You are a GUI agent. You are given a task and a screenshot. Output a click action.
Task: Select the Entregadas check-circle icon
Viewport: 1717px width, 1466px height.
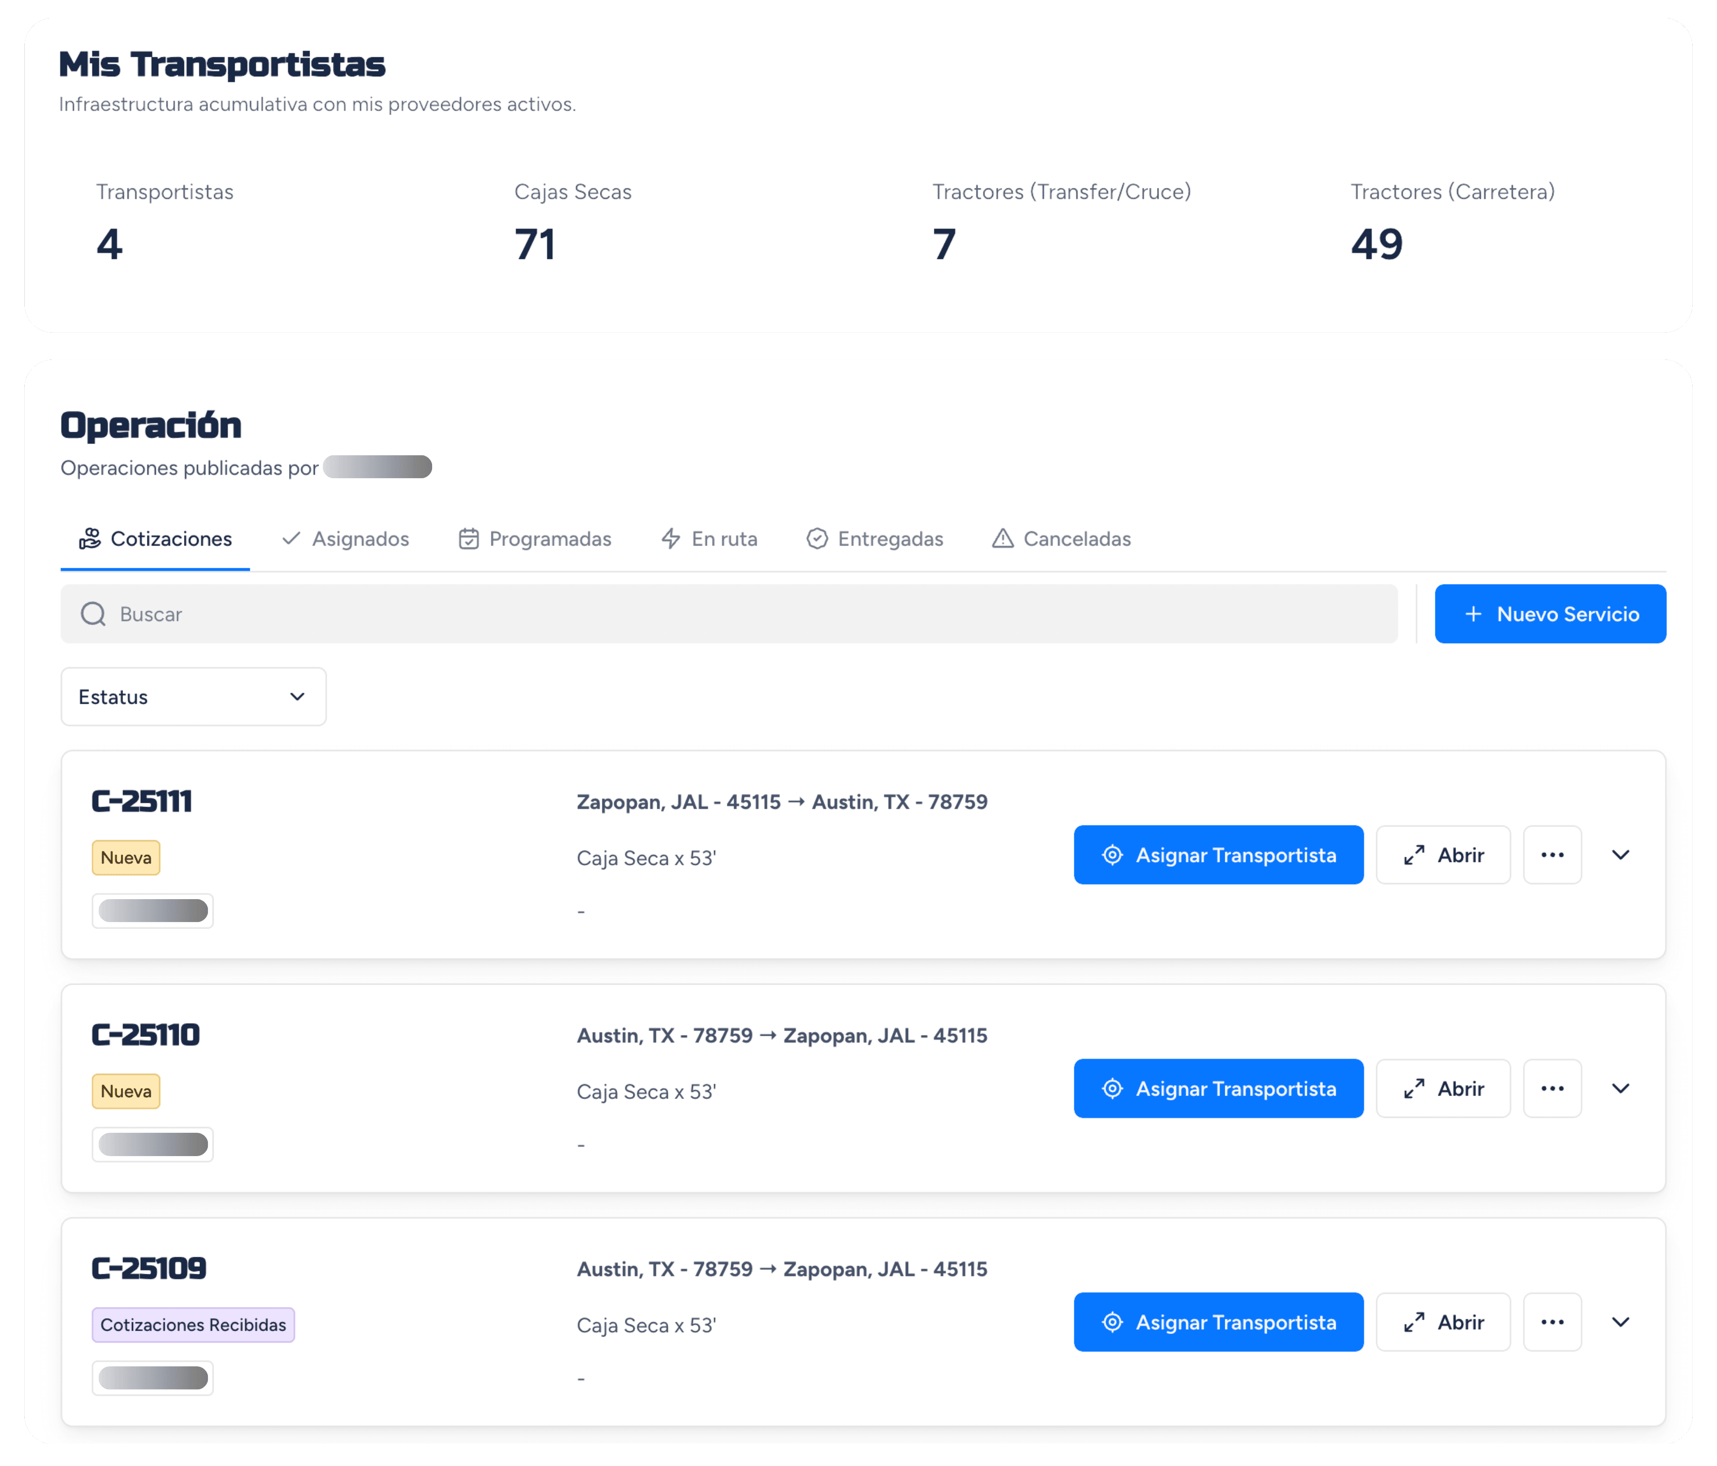pyautogui.click(x=817, y=538)
